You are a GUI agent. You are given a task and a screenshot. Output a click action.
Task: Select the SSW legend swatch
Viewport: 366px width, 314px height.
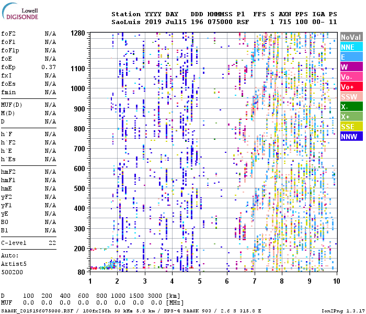[351, 97]
